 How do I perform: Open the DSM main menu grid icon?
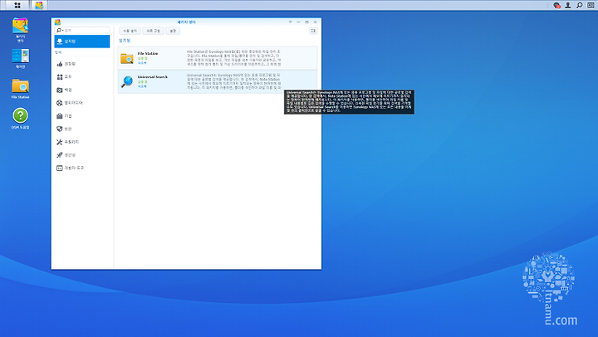coord(17,5)
